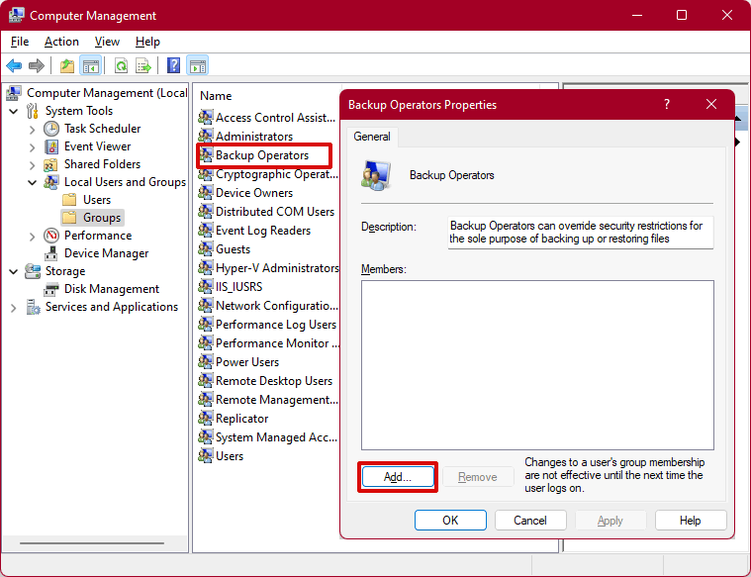Select the Groups folder in tree
Image resolution: width=751 pixels, height=577 pixels.
(92, 218)
